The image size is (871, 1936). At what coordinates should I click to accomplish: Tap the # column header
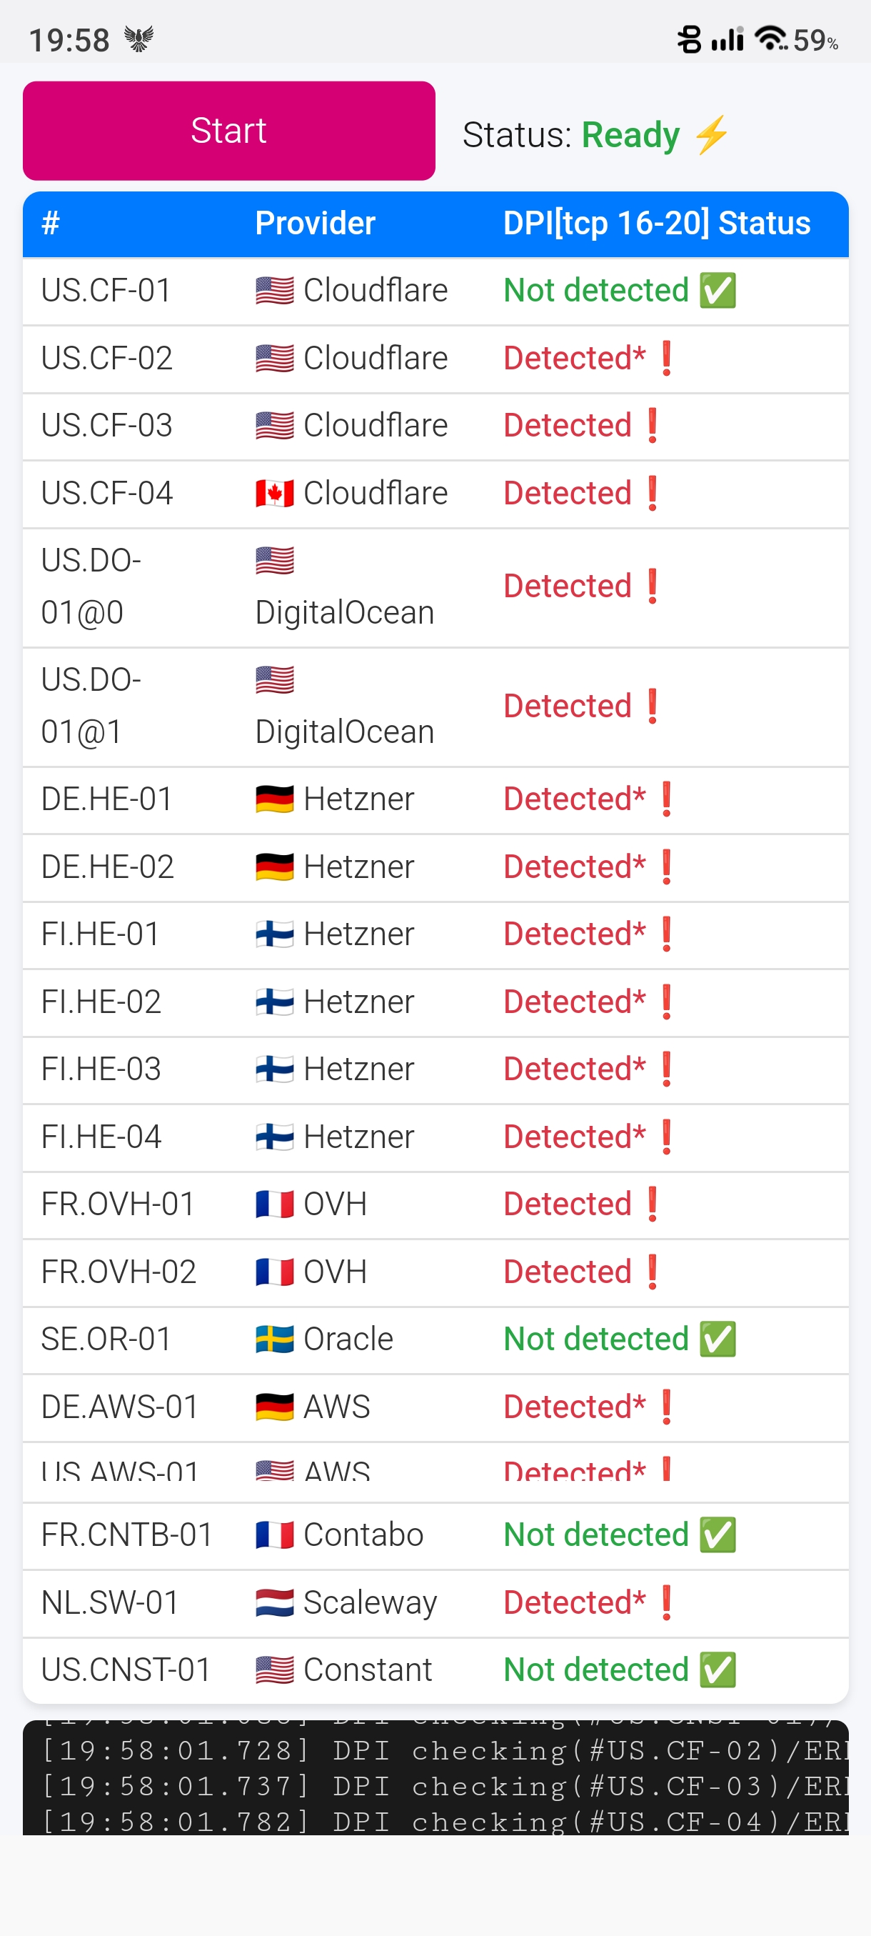pyautogui.click(x=50, y=223)
